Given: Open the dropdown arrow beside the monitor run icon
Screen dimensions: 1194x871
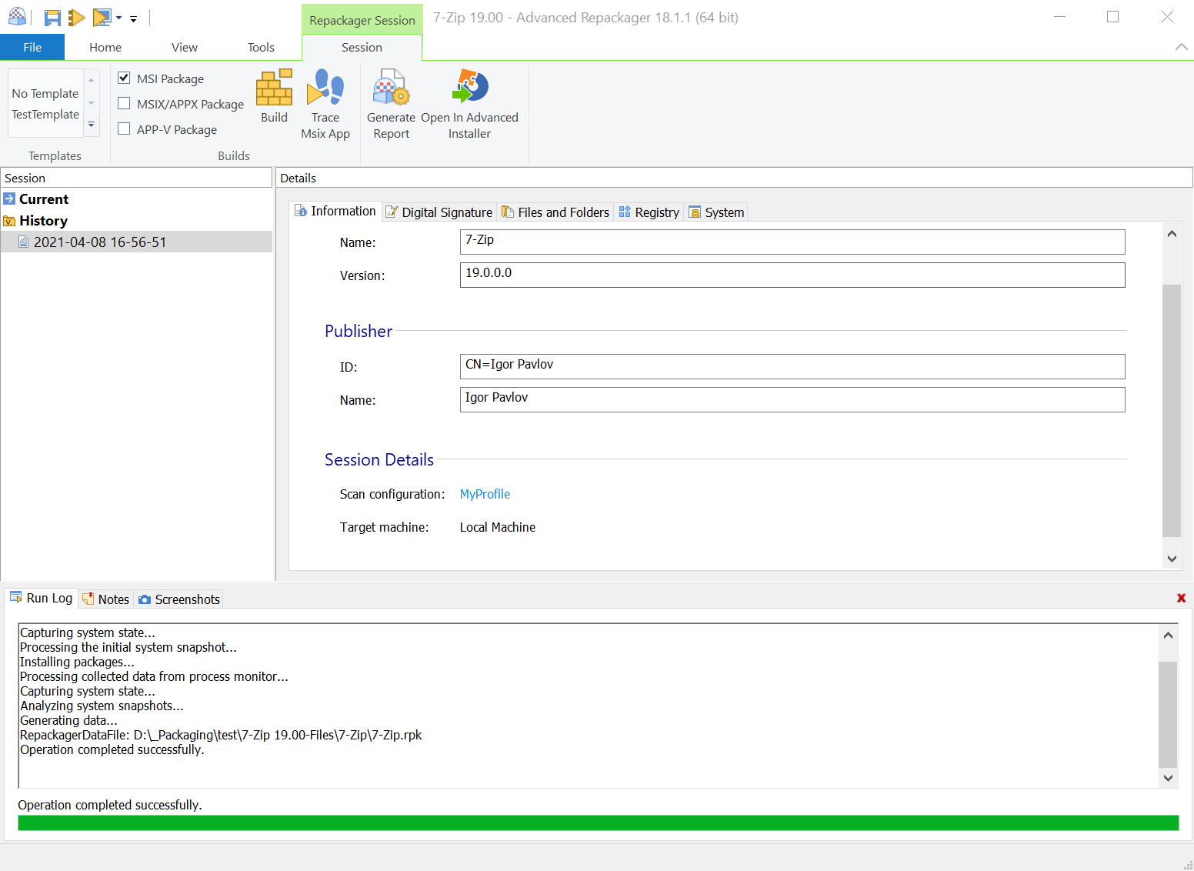Looking at the screenshot, I should pos(118,18).
